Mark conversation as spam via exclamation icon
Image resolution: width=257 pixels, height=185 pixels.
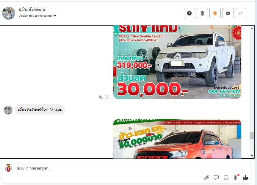point(189,13)
